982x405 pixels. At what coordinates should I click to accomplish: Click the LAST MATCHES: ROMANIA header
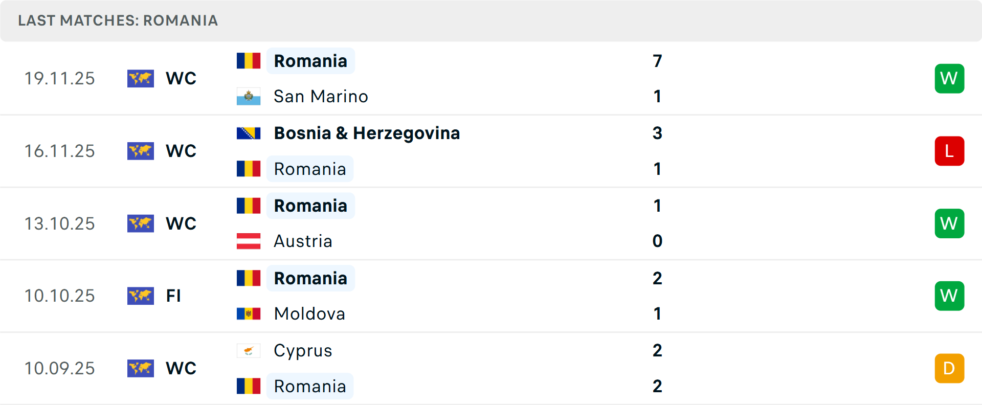coord(118,21)
